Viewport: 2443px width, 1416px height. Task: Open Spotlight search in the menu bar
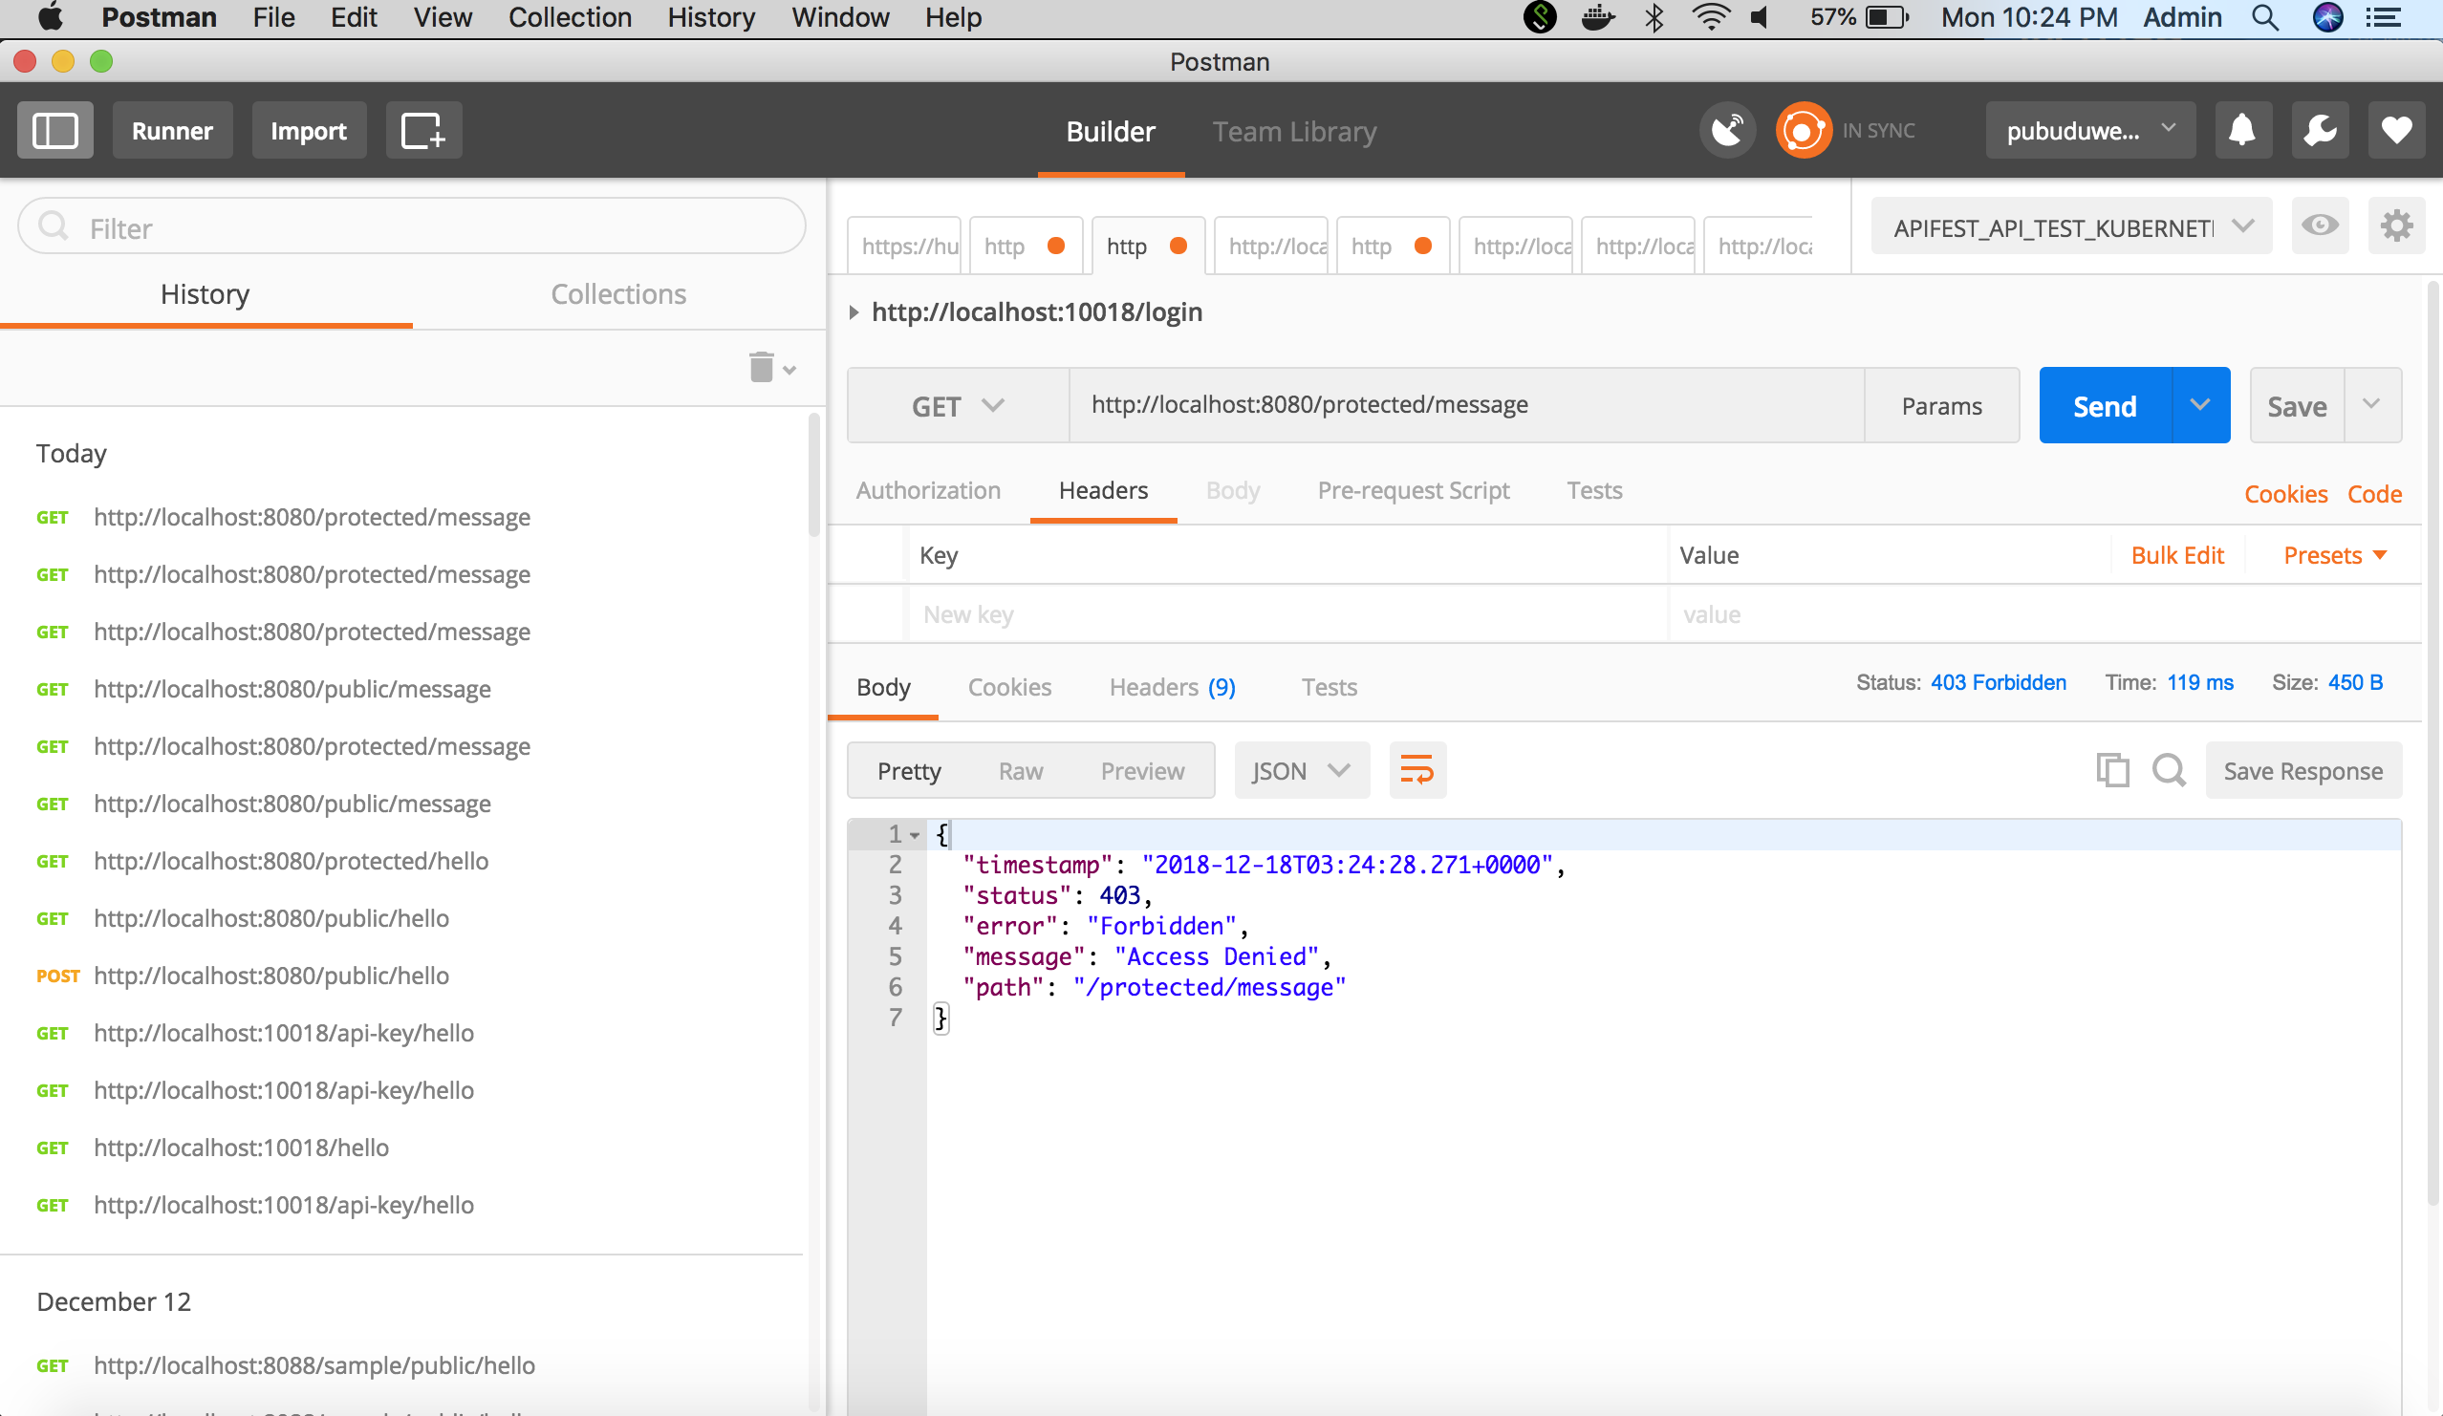2265,17
